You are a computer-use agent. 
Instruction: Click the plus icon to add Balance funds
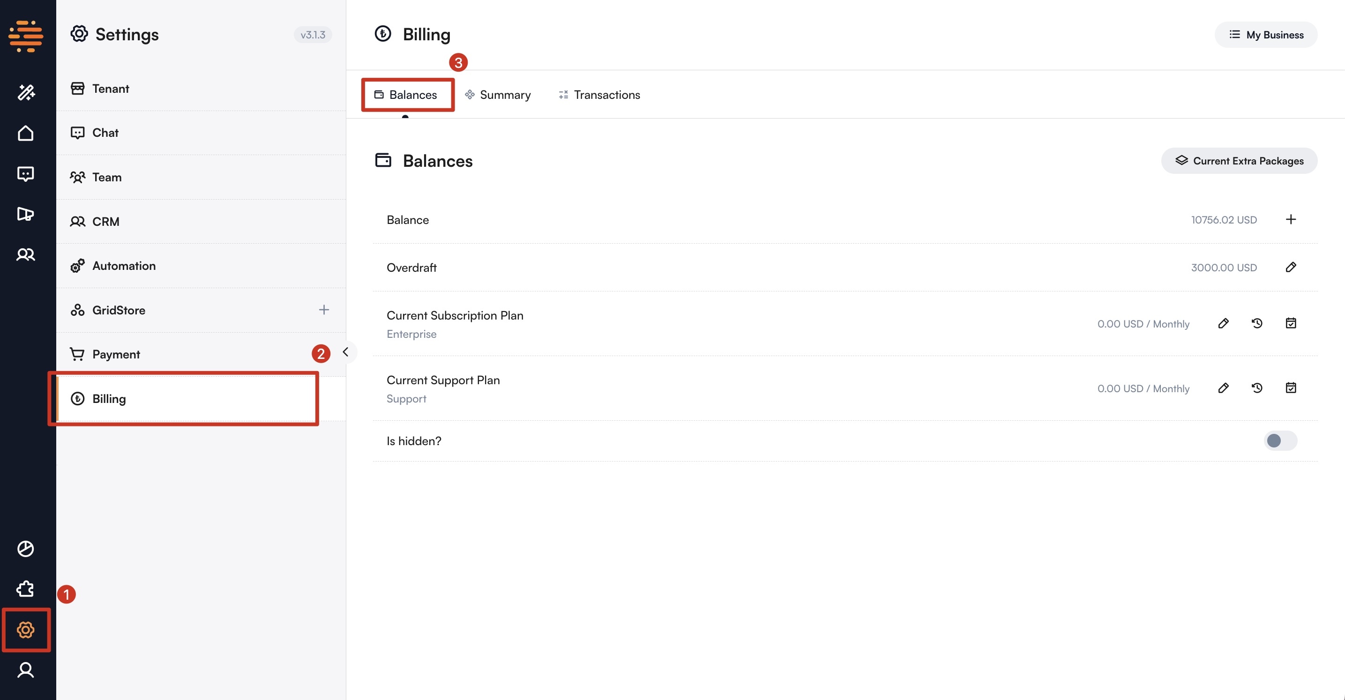(1290, 219)
